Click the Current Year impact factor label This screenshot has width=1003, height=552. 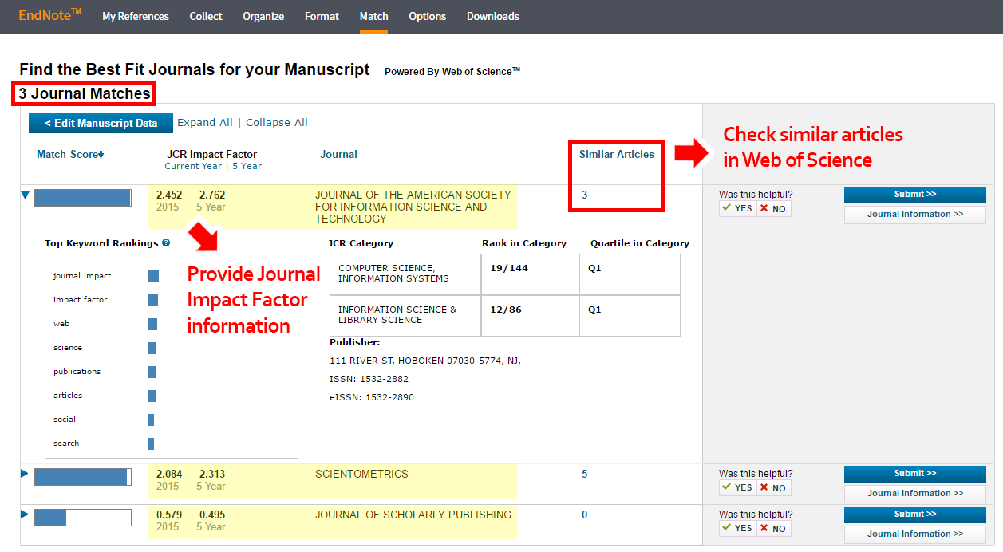click(x=193, y=166)
